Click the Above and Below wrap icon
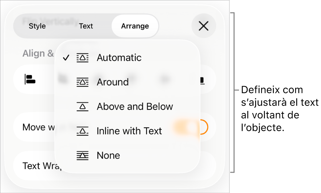The image size is (321, 193). tap(82, 106)
